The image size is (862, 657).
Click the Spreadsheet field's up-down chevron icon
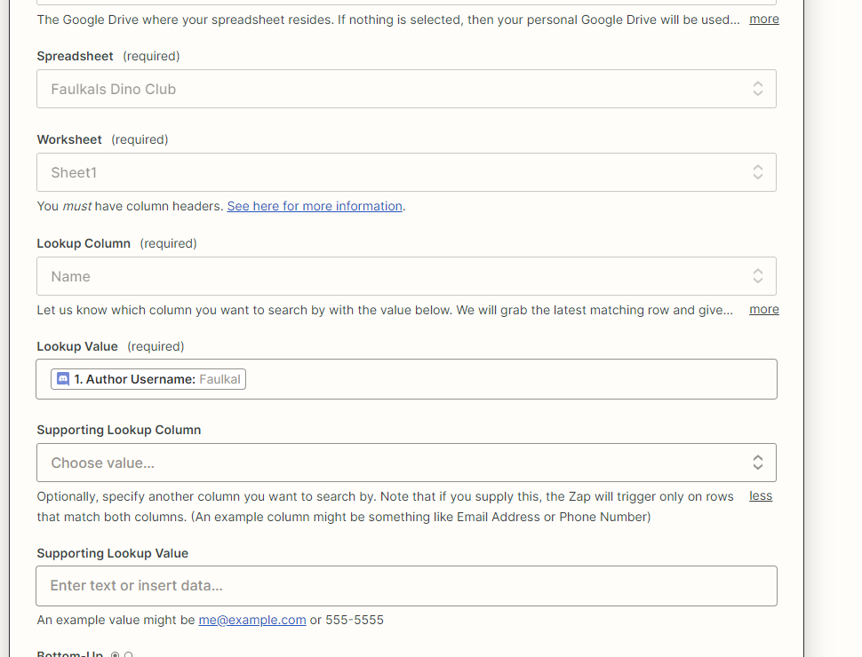click(757, 89)
